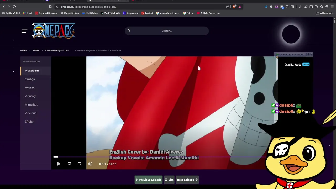This screenshot has width=336, height=189.
Task: Click the forward skip icon in player
Action: coord(80,164)
